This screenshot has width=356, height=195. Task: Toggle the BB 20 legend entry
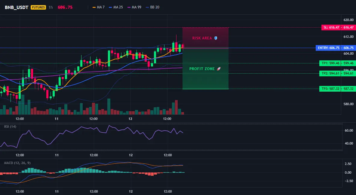[x=152, y=7]
